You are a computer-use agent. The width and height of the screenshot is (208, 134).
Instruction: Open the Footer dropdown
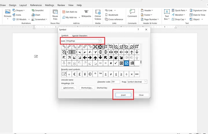[x=146, y=15]
